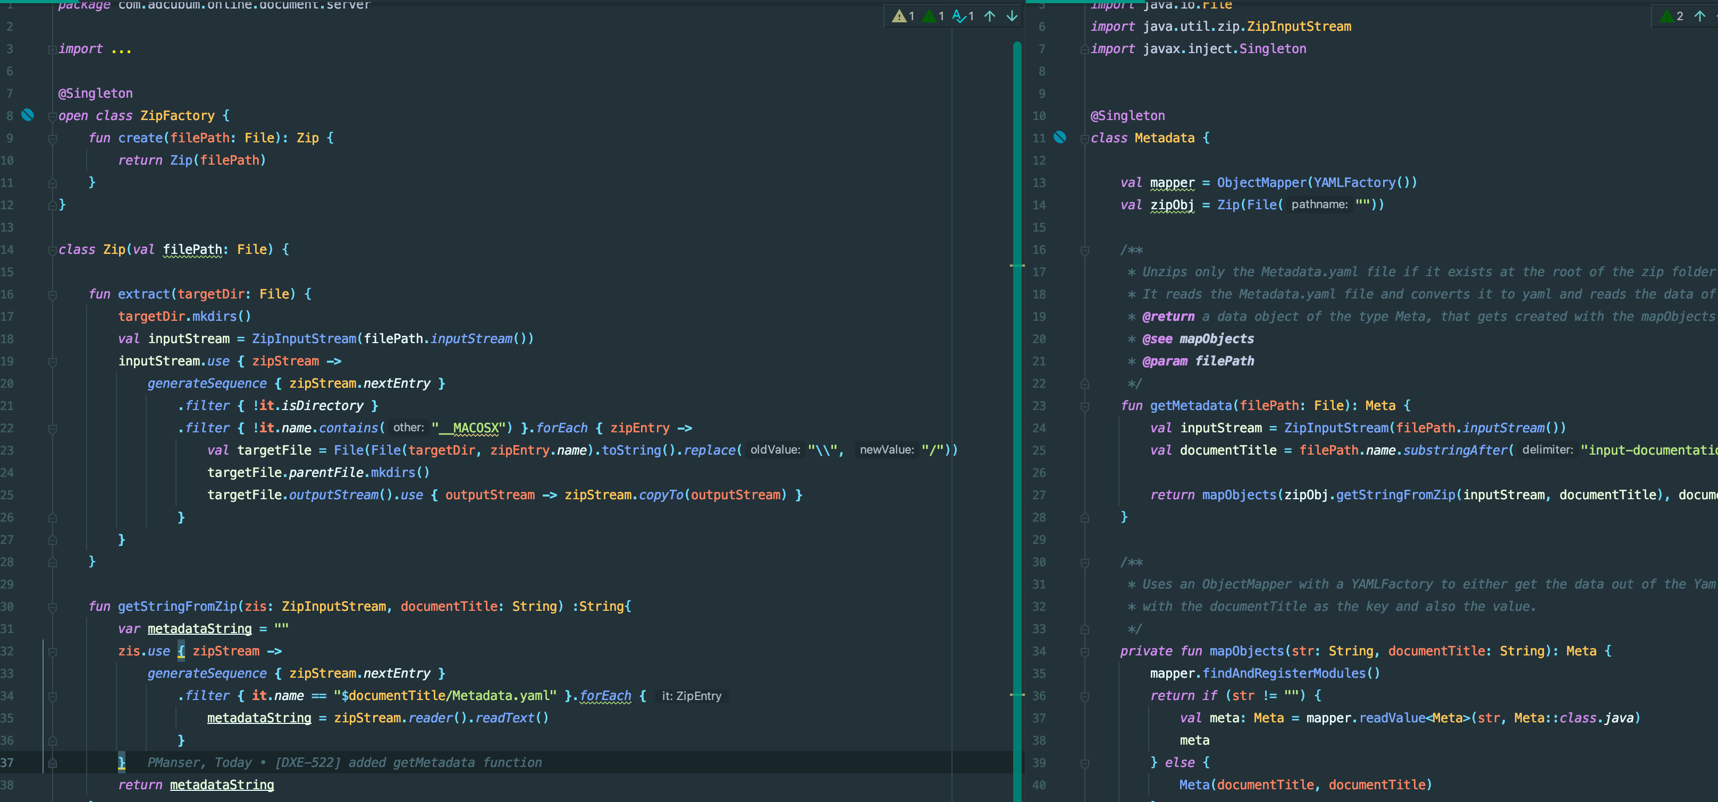Click 'targetDir.mkdirs()' on line 17
The height and width of the screenshot is (802, 1718).
pos(185,317)
